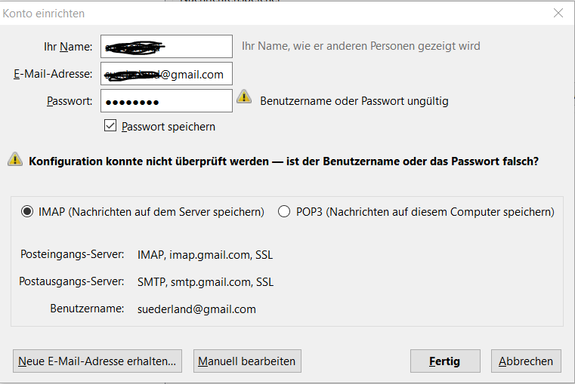Click the Benutzername oder Passwort ungültig message
575x384 pixels.
point(354,101)
